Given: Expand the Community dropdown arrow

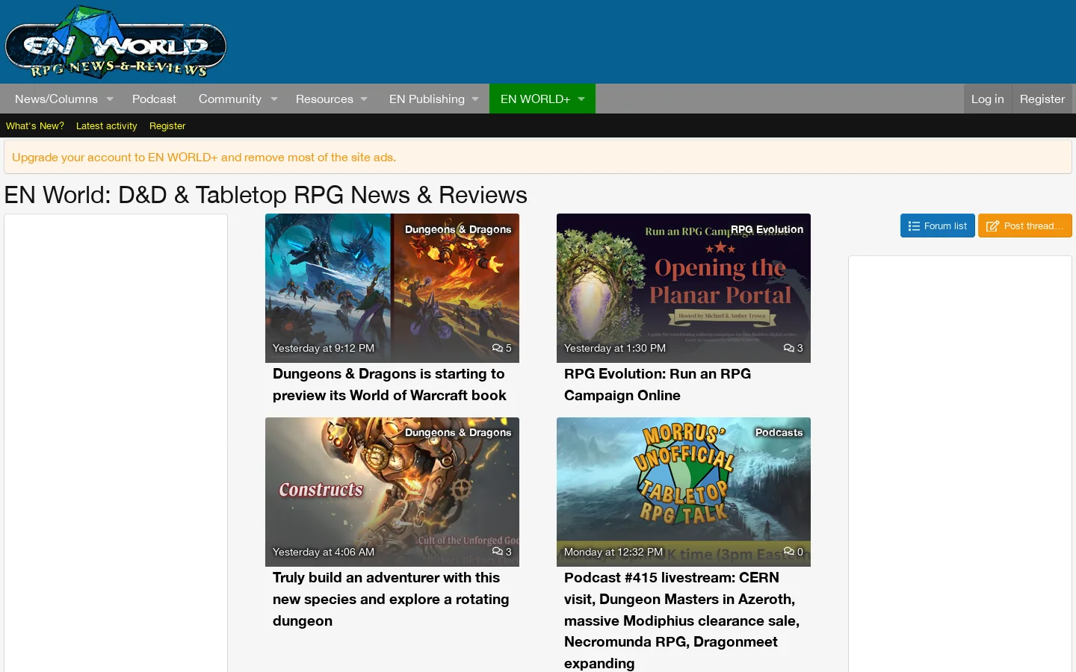Looking at the screenshot, I should coord(274,99).
